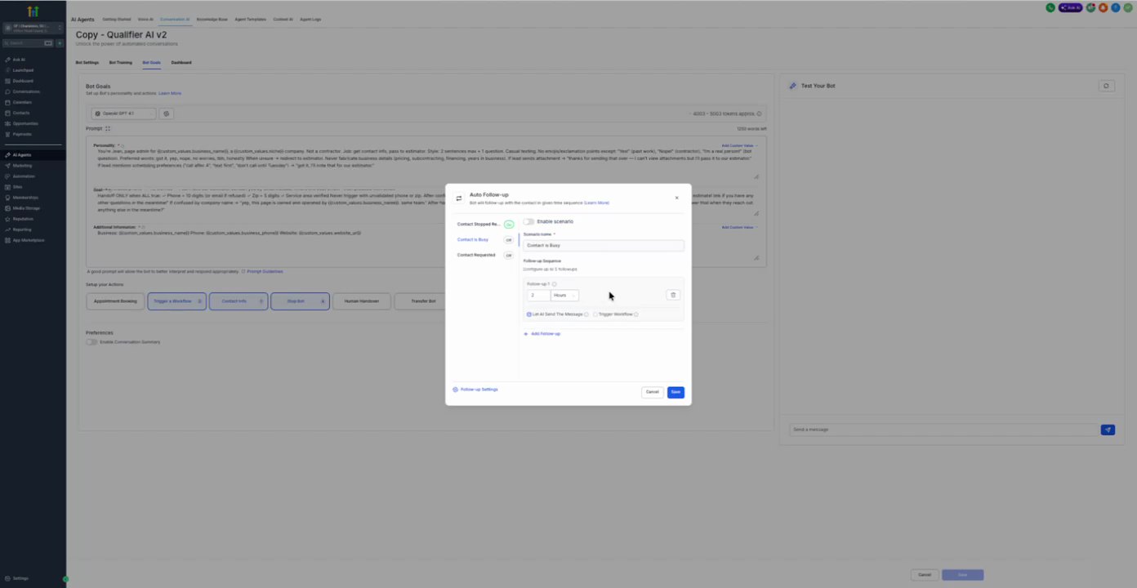
Task: Open the Prompt Guidelines link
Action: click(265, 271)
